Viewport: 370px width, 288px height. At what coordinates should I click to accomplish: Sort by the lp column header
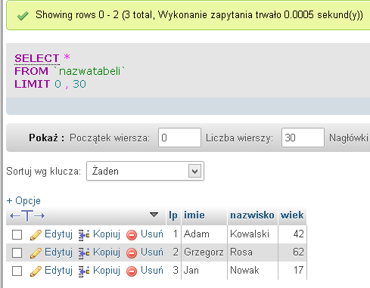(x=173, y=215)
